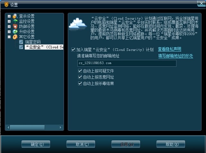Screen dimensions: 206x153
Task: Close the 设置 dialog window
Action: pos(201,4)
